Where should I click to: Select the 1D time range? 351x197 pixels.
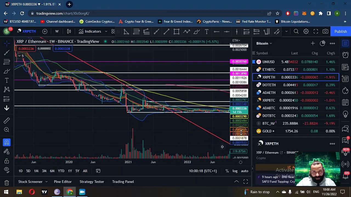tap(21, 171)
